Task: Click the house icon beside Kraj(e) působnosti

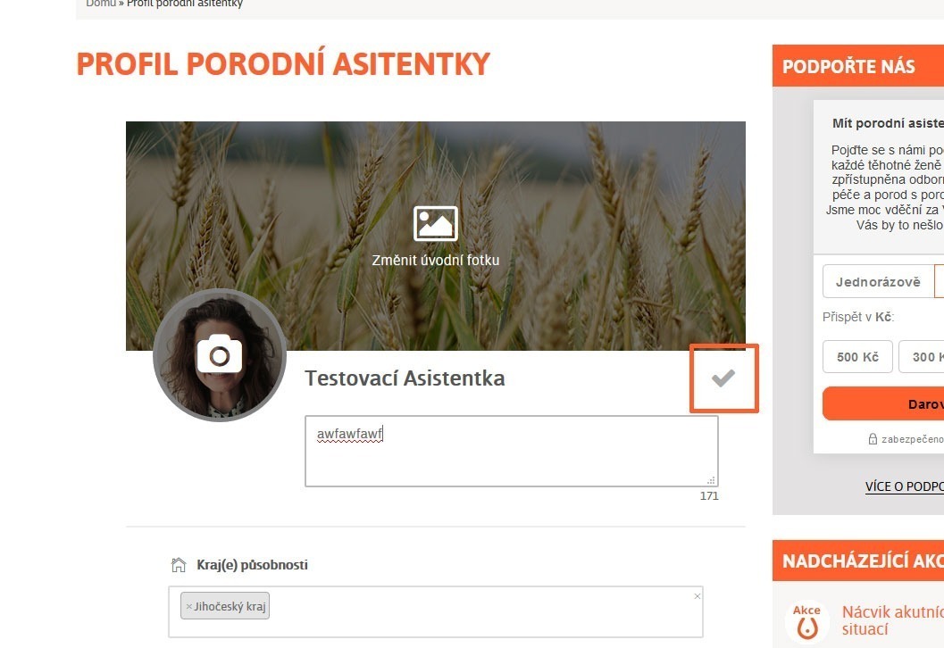Action: tap(179, 565)
